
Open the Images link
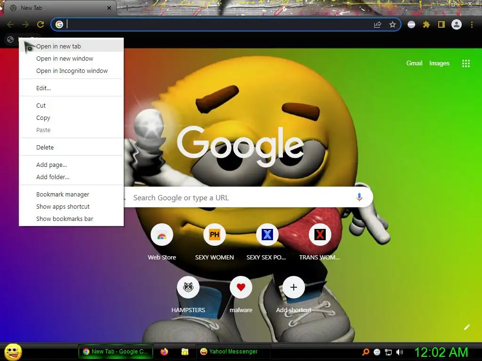439,63
